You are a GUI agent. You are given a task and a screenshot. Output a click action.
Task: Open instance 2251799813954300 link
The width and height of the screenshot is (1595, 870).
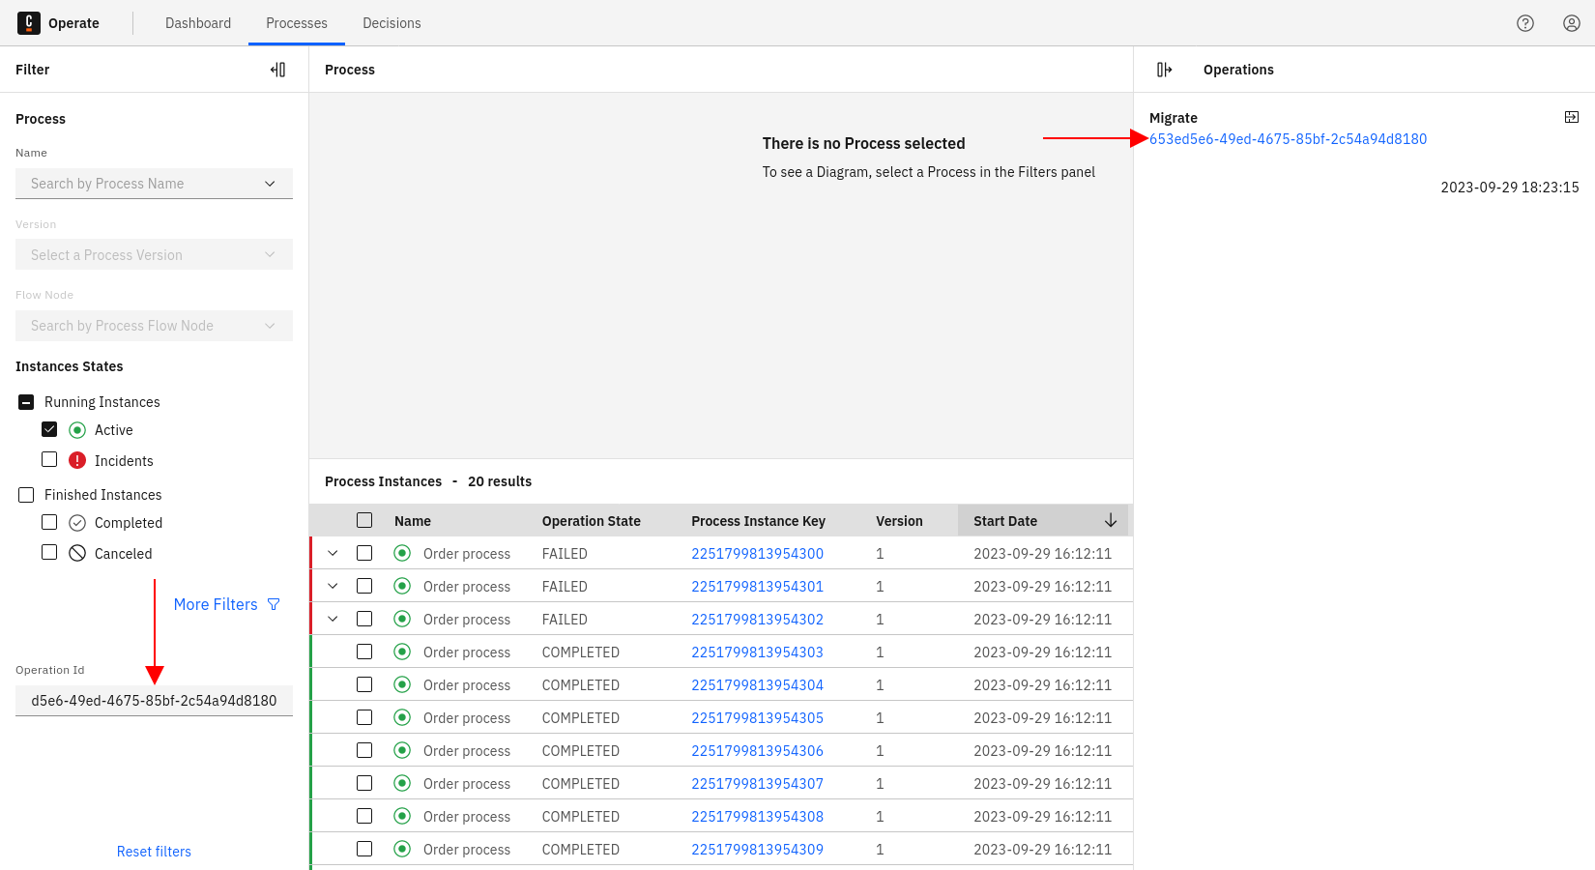point(757,554)
